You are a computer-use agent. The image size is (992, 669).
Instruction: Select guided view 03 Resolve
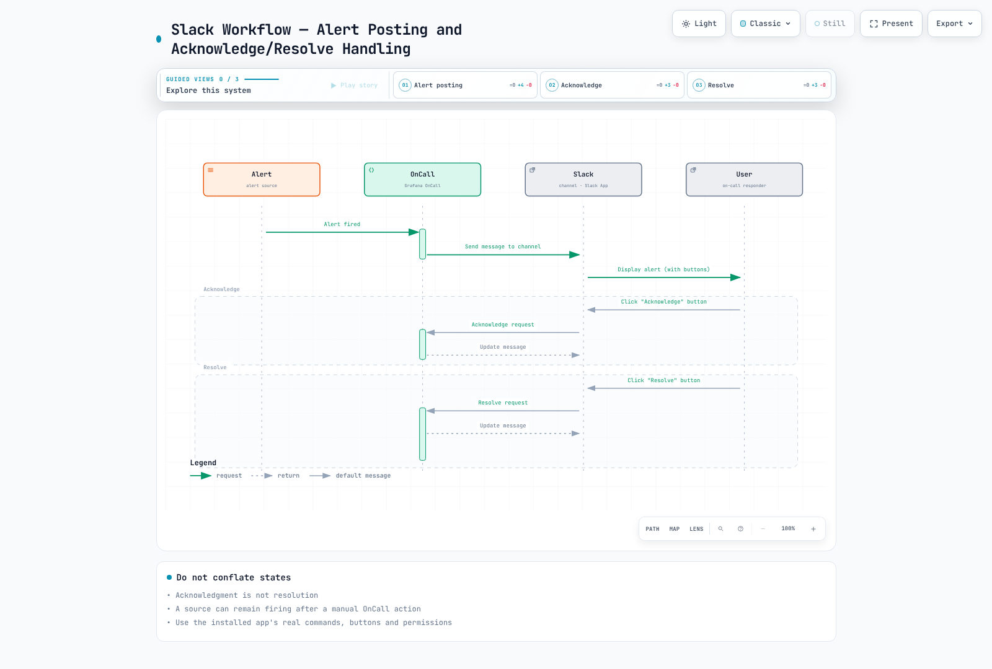click(x=759, y=85)
